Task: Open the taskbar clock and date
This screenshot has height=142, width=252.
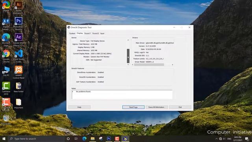Action: pyautogui.click(x=238, y=138)
